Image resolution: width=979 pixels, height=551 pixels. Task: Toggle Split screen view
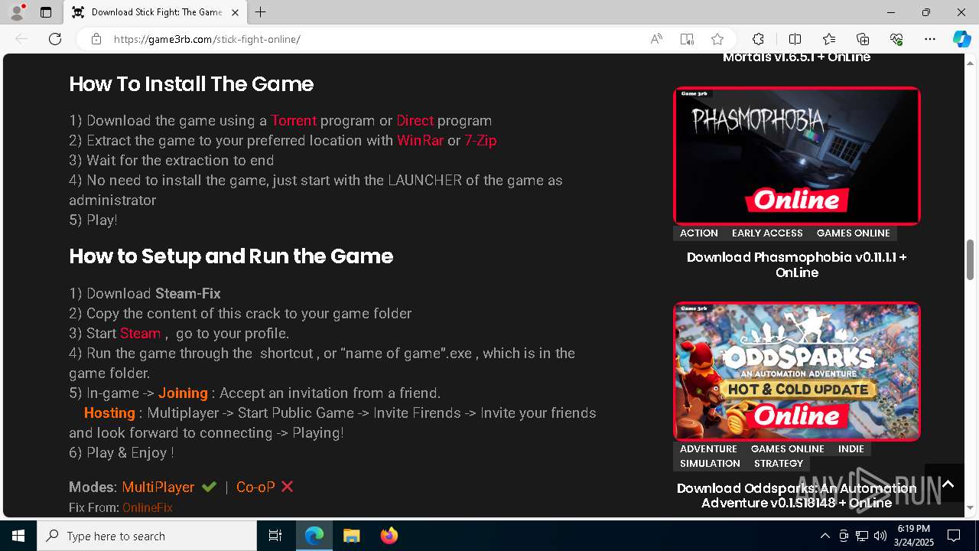tap(795, 39)
